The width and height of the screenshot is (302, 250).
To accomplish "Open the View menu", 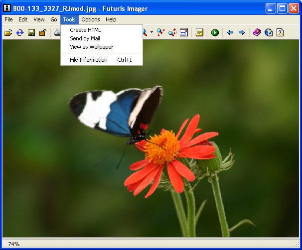I will pos(39,19).
